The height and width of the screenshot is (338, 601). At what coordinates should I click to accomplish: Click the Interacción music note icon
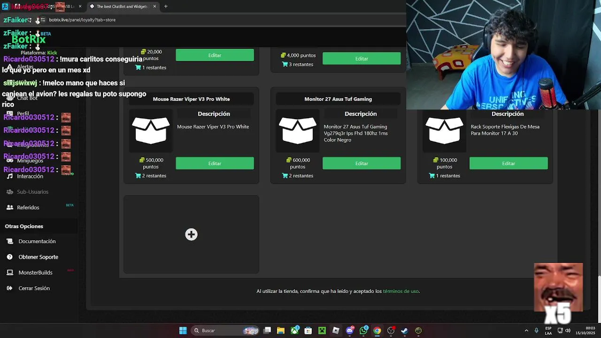[10, 176]
